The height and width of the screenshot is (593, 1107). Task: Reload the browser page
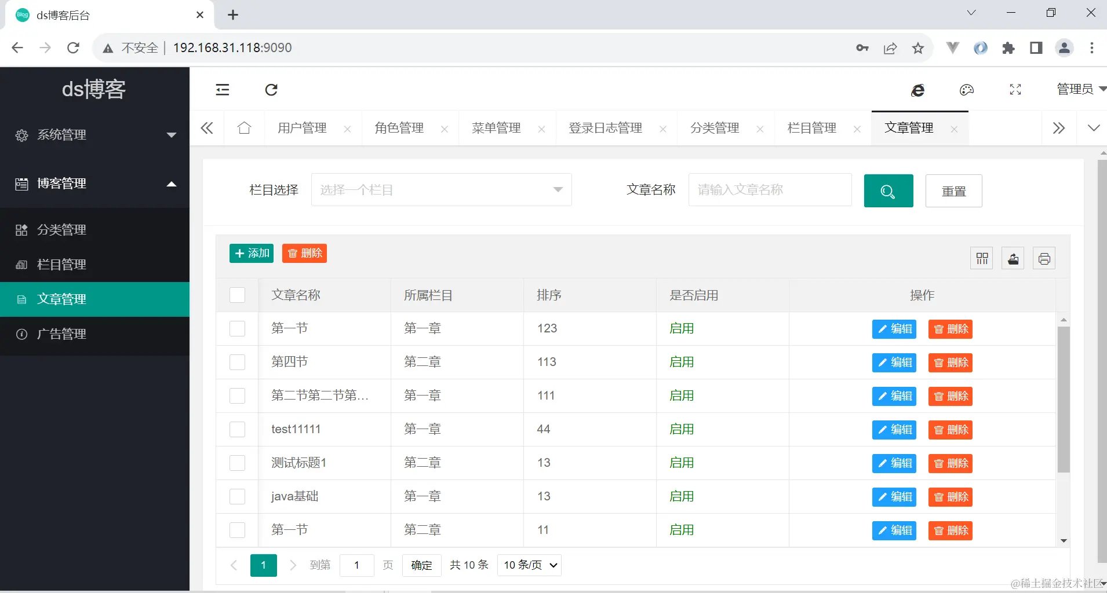[x=73, y=47]
